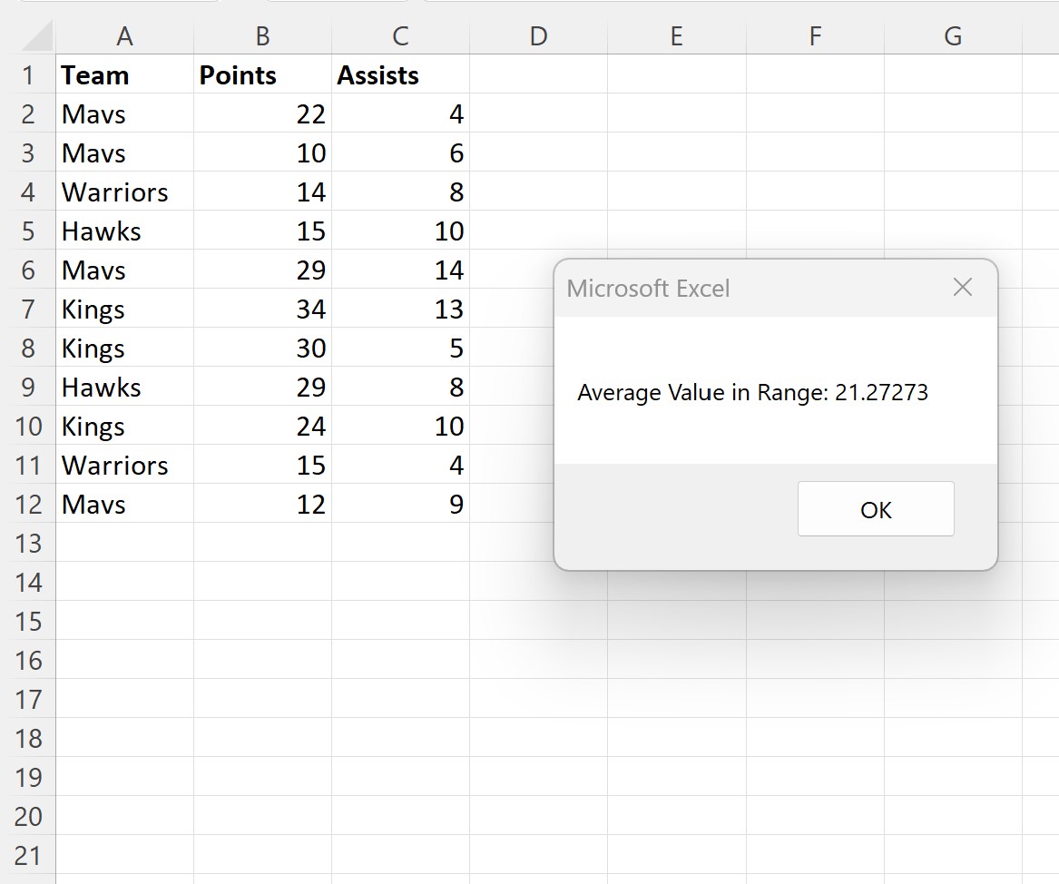
Task: Select the Points header cell
Action: pos(262,75)
